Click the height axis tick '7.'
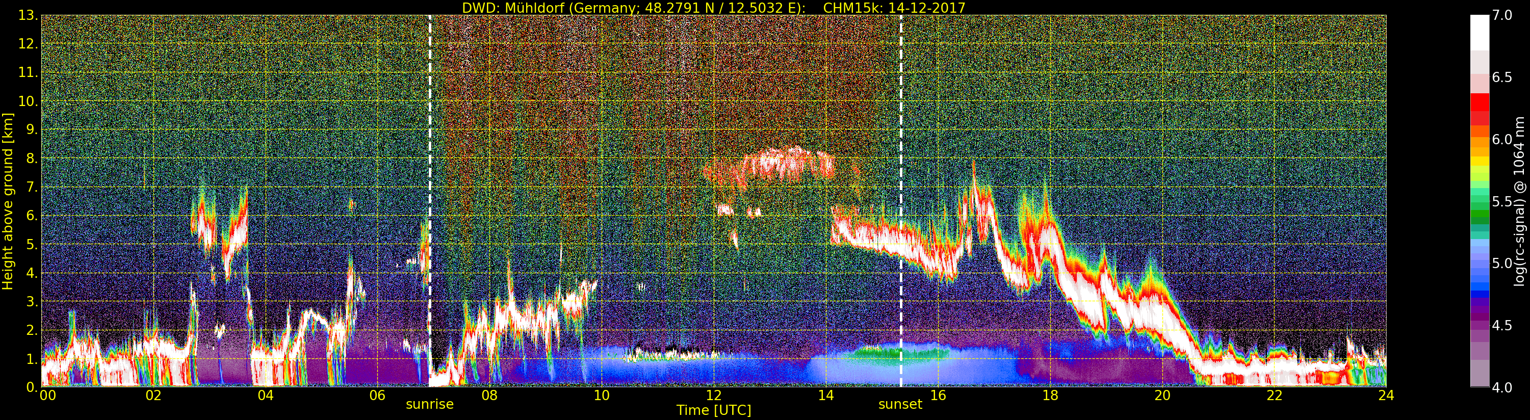 point(32,187)
